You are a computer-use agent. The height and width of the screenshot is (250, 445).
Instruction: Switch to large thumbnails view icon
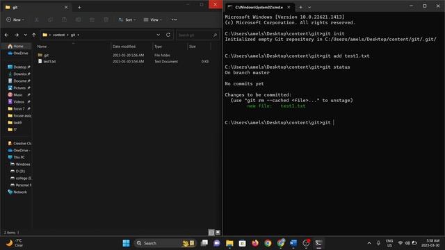coord(218,233)
